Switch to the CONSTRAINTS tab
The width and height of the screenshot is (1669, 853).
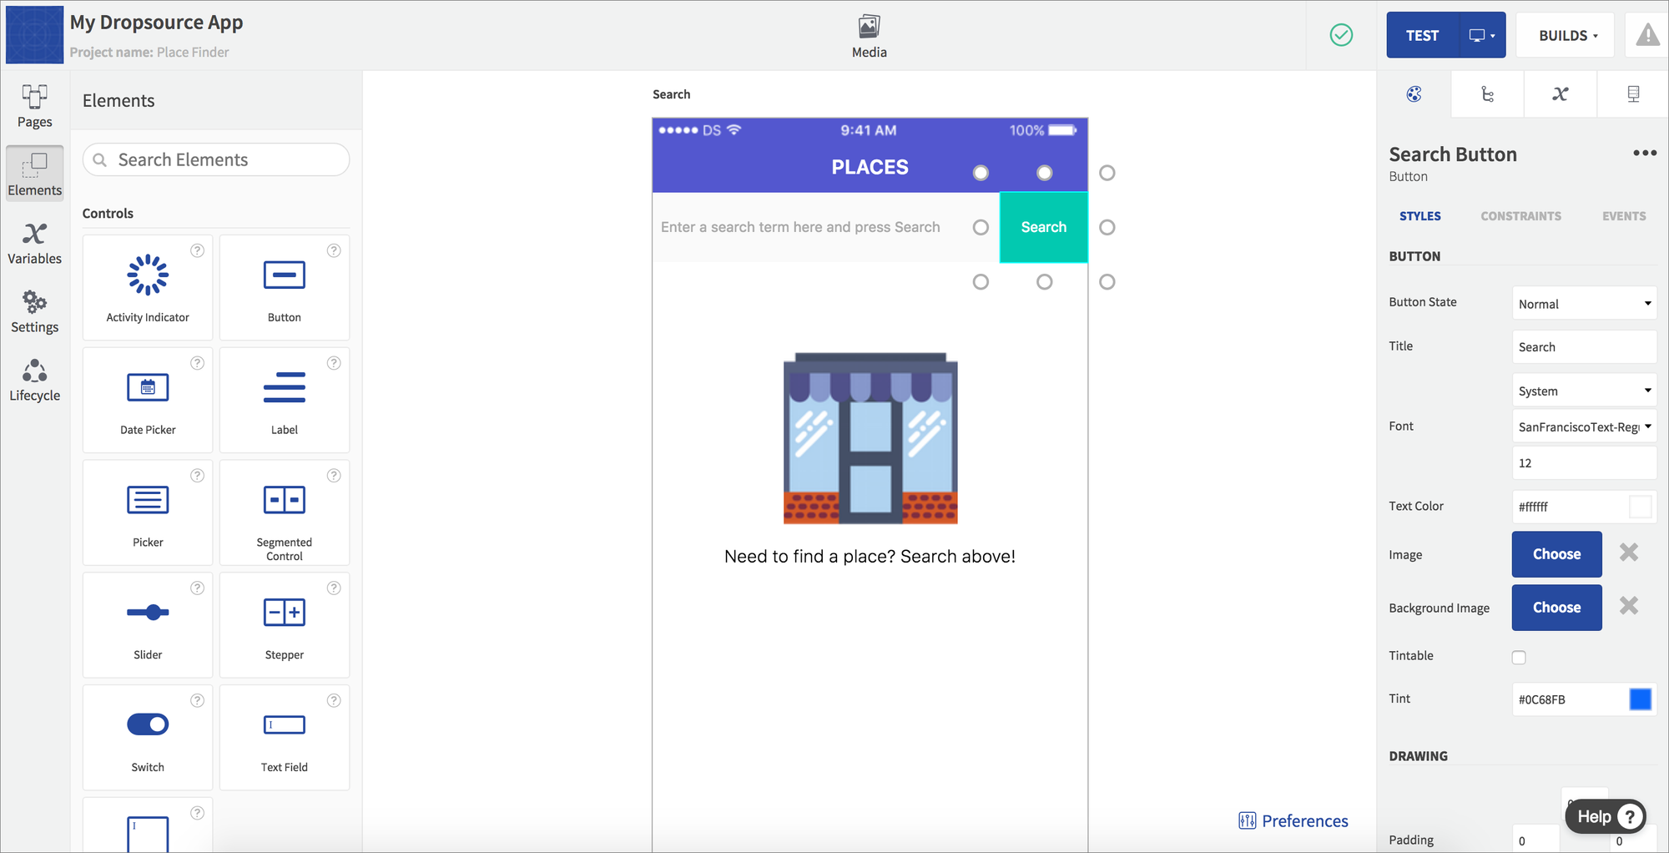coord(1520,216)
